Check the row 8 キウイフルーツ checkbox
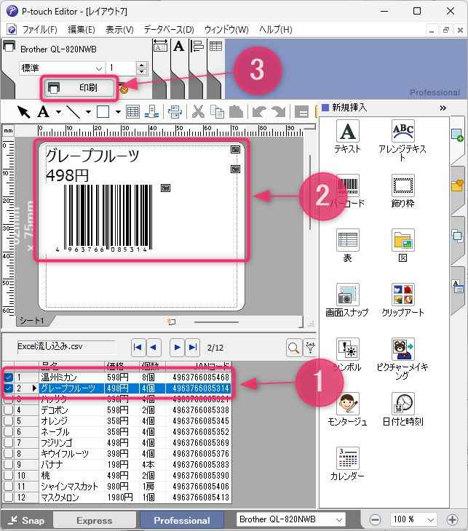 (8, 453)
